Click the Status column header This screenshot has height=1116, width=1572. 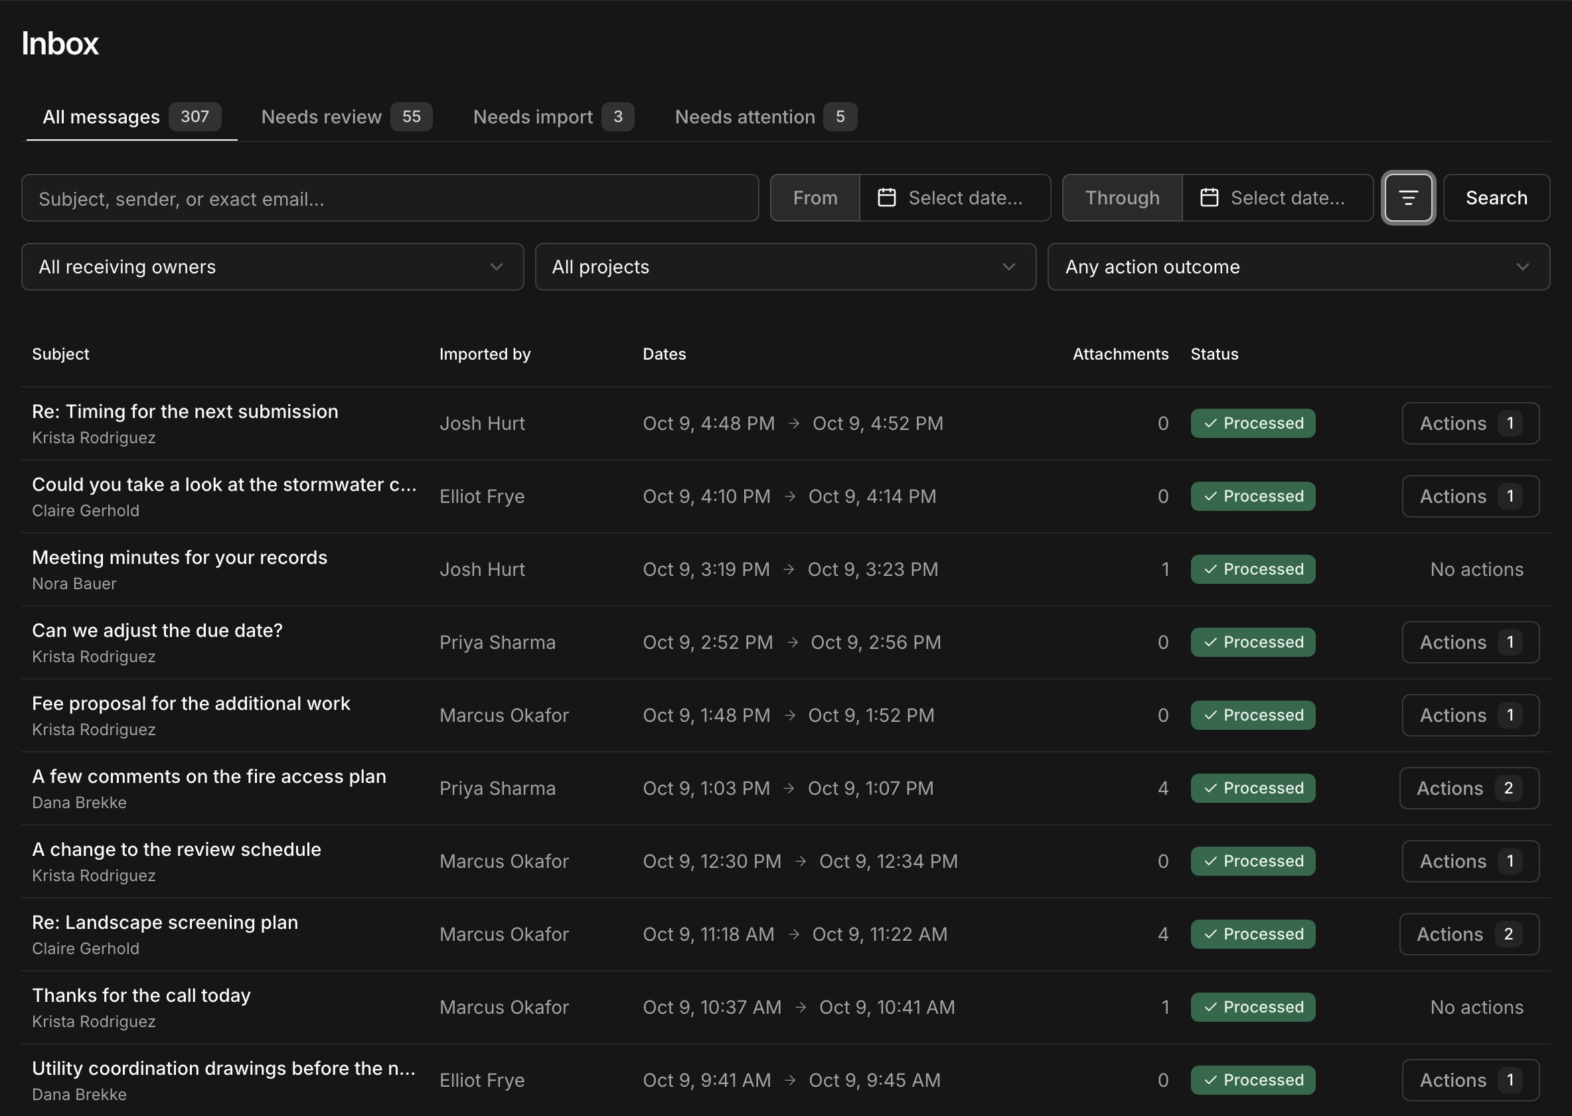point(1214,354)
